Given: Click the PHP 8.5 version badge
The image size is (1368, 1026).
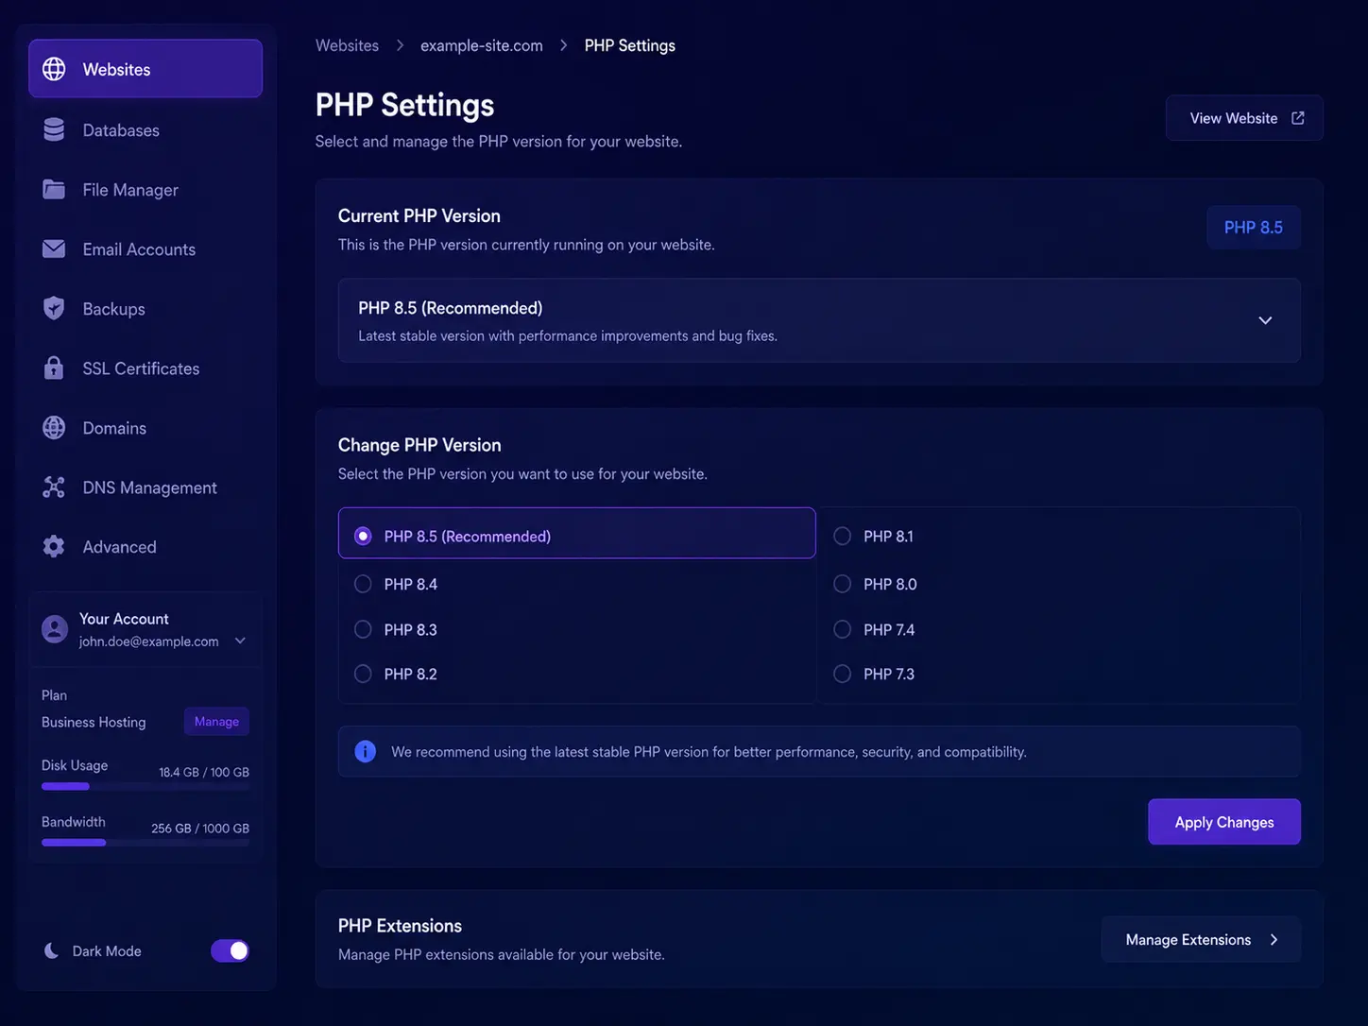Looking at the screenshot, I should tap(1254, 227).
